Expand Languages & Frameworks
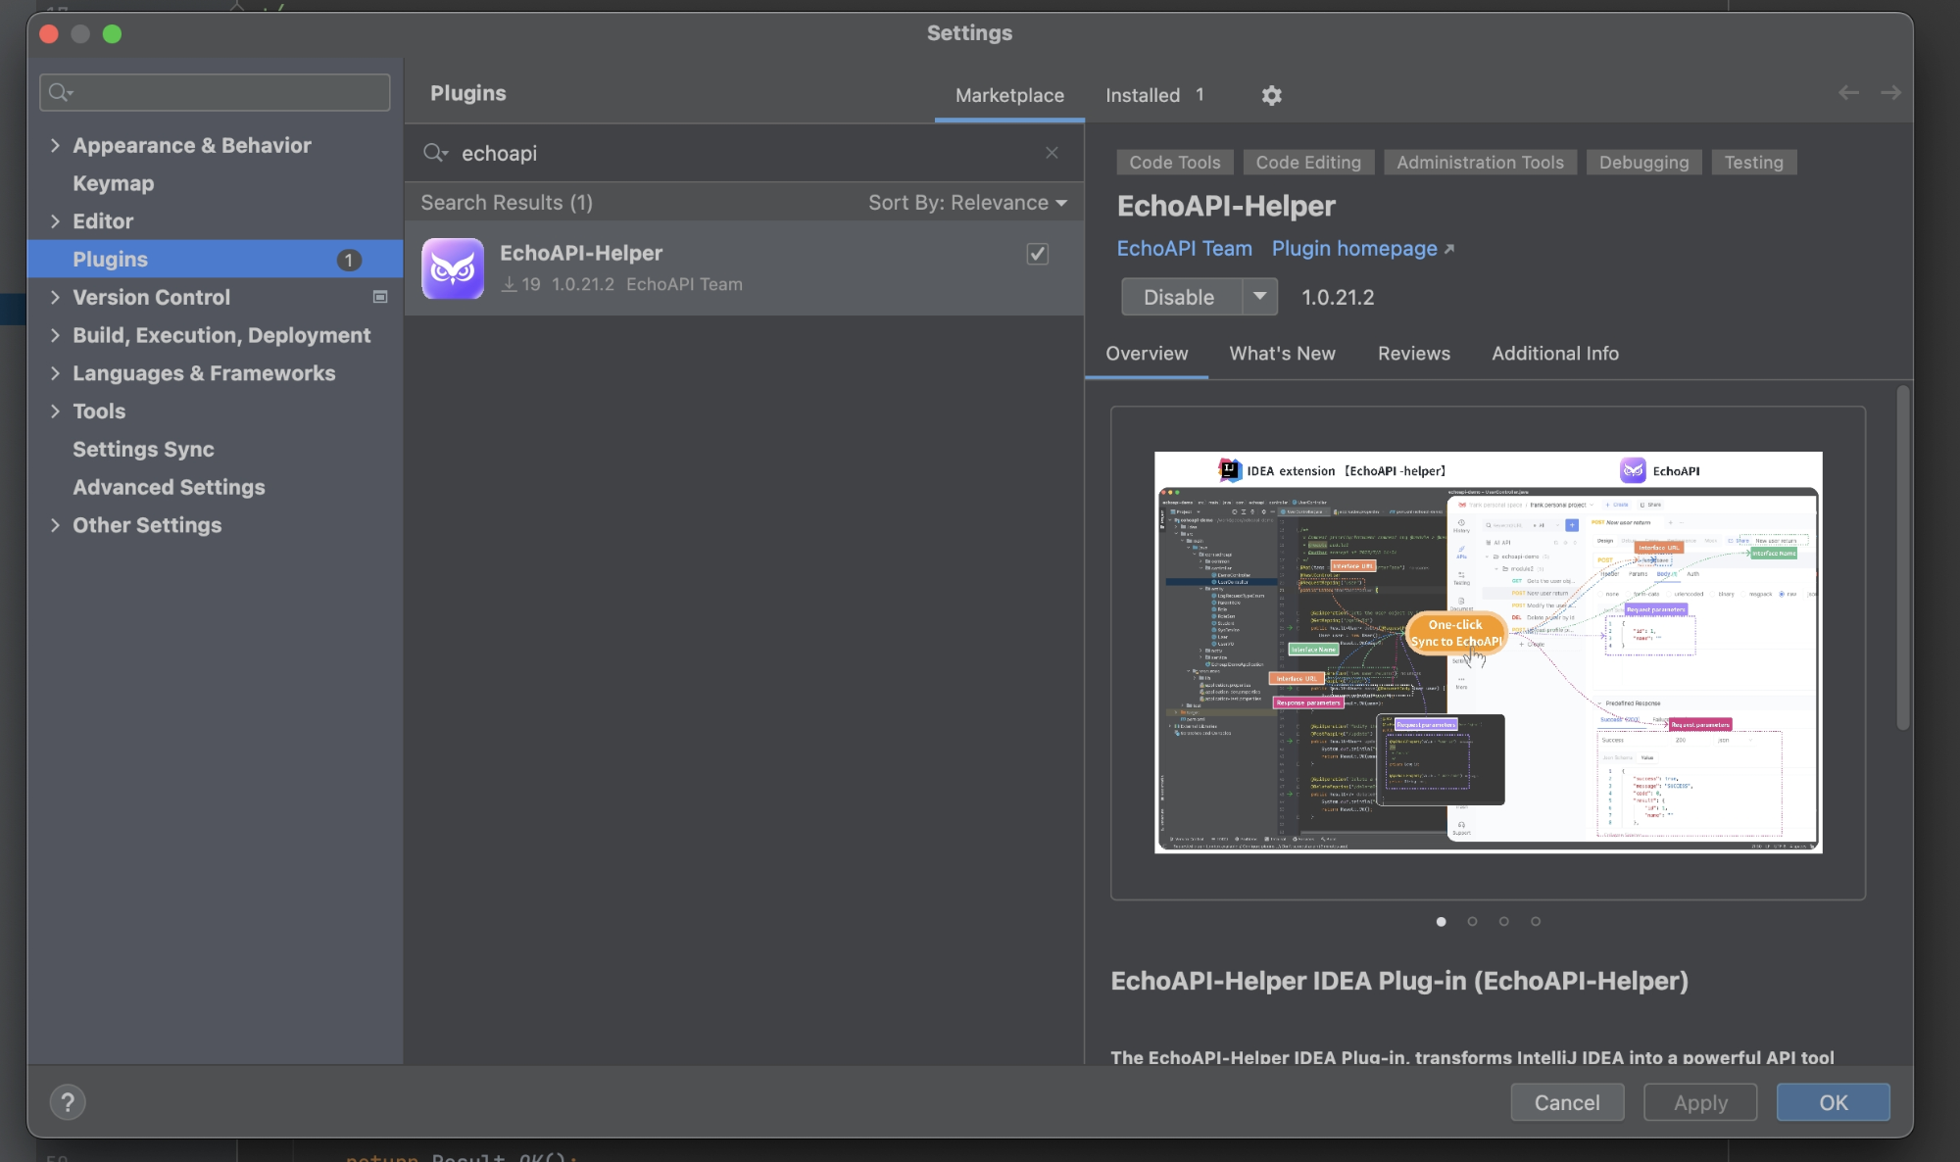Image resolution: width=1960 pixels, height=1162 pixels. click(55, 373)
